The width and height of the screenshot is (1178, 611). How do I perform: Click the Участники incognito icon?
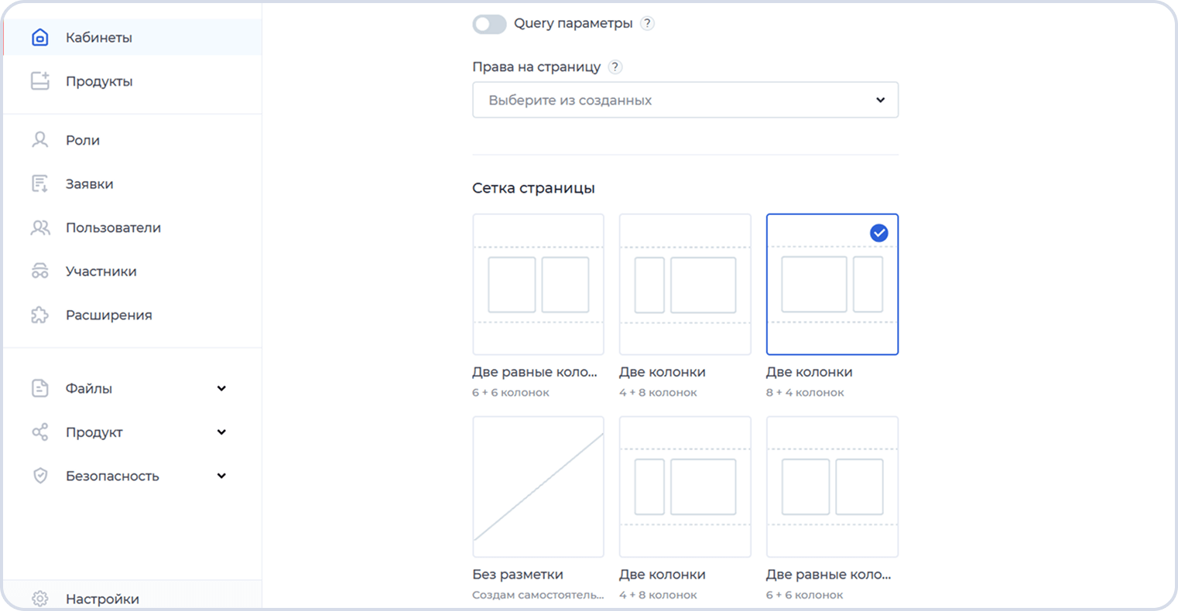pos(39,271)
